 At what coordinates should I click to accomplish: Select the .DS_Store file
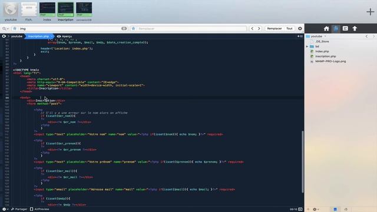(x=322, y=41)
